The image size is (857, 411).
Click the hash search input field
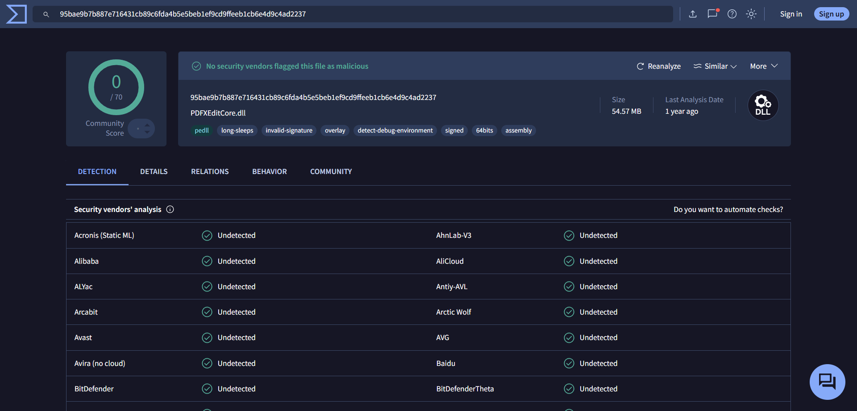click(x=357, y=14)
